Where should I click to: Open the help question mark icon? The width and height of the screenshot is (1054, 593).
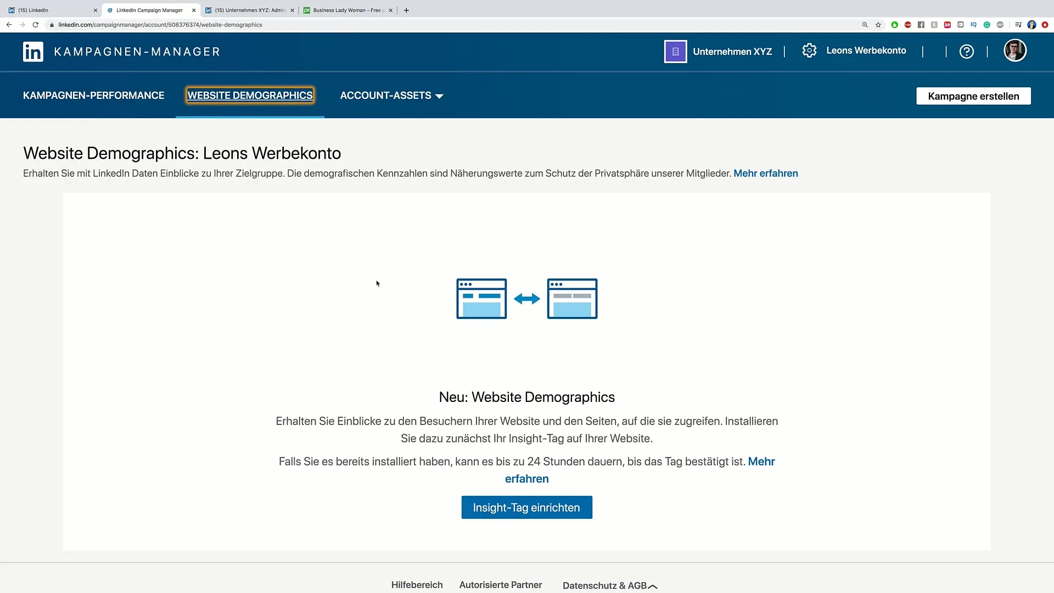[x=967, y=52]
